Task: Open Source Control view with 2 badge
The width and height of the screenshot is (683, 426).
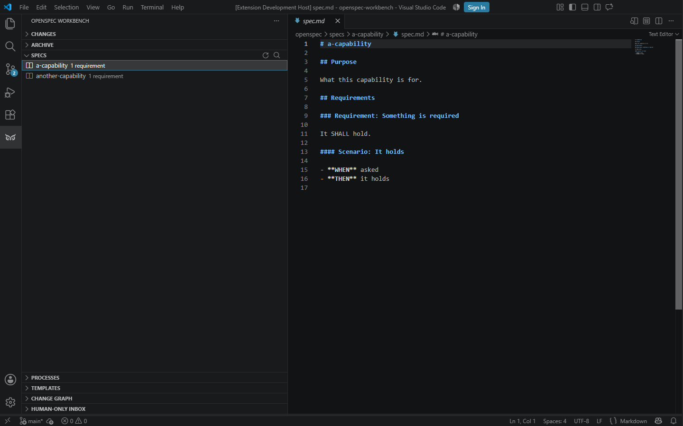Action: [x=10, y=69]
